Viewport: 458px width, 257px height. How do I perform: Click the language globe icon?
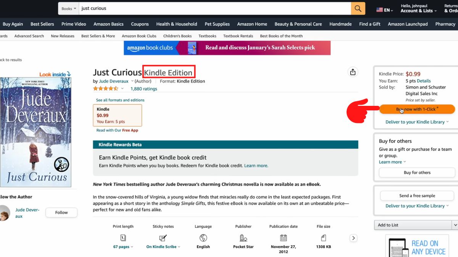tap(203, 238)
